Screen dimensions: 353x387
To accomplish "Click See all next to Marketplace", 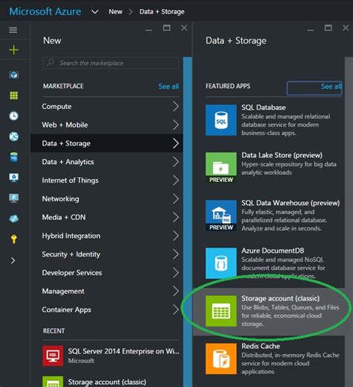I will [168, 86].
